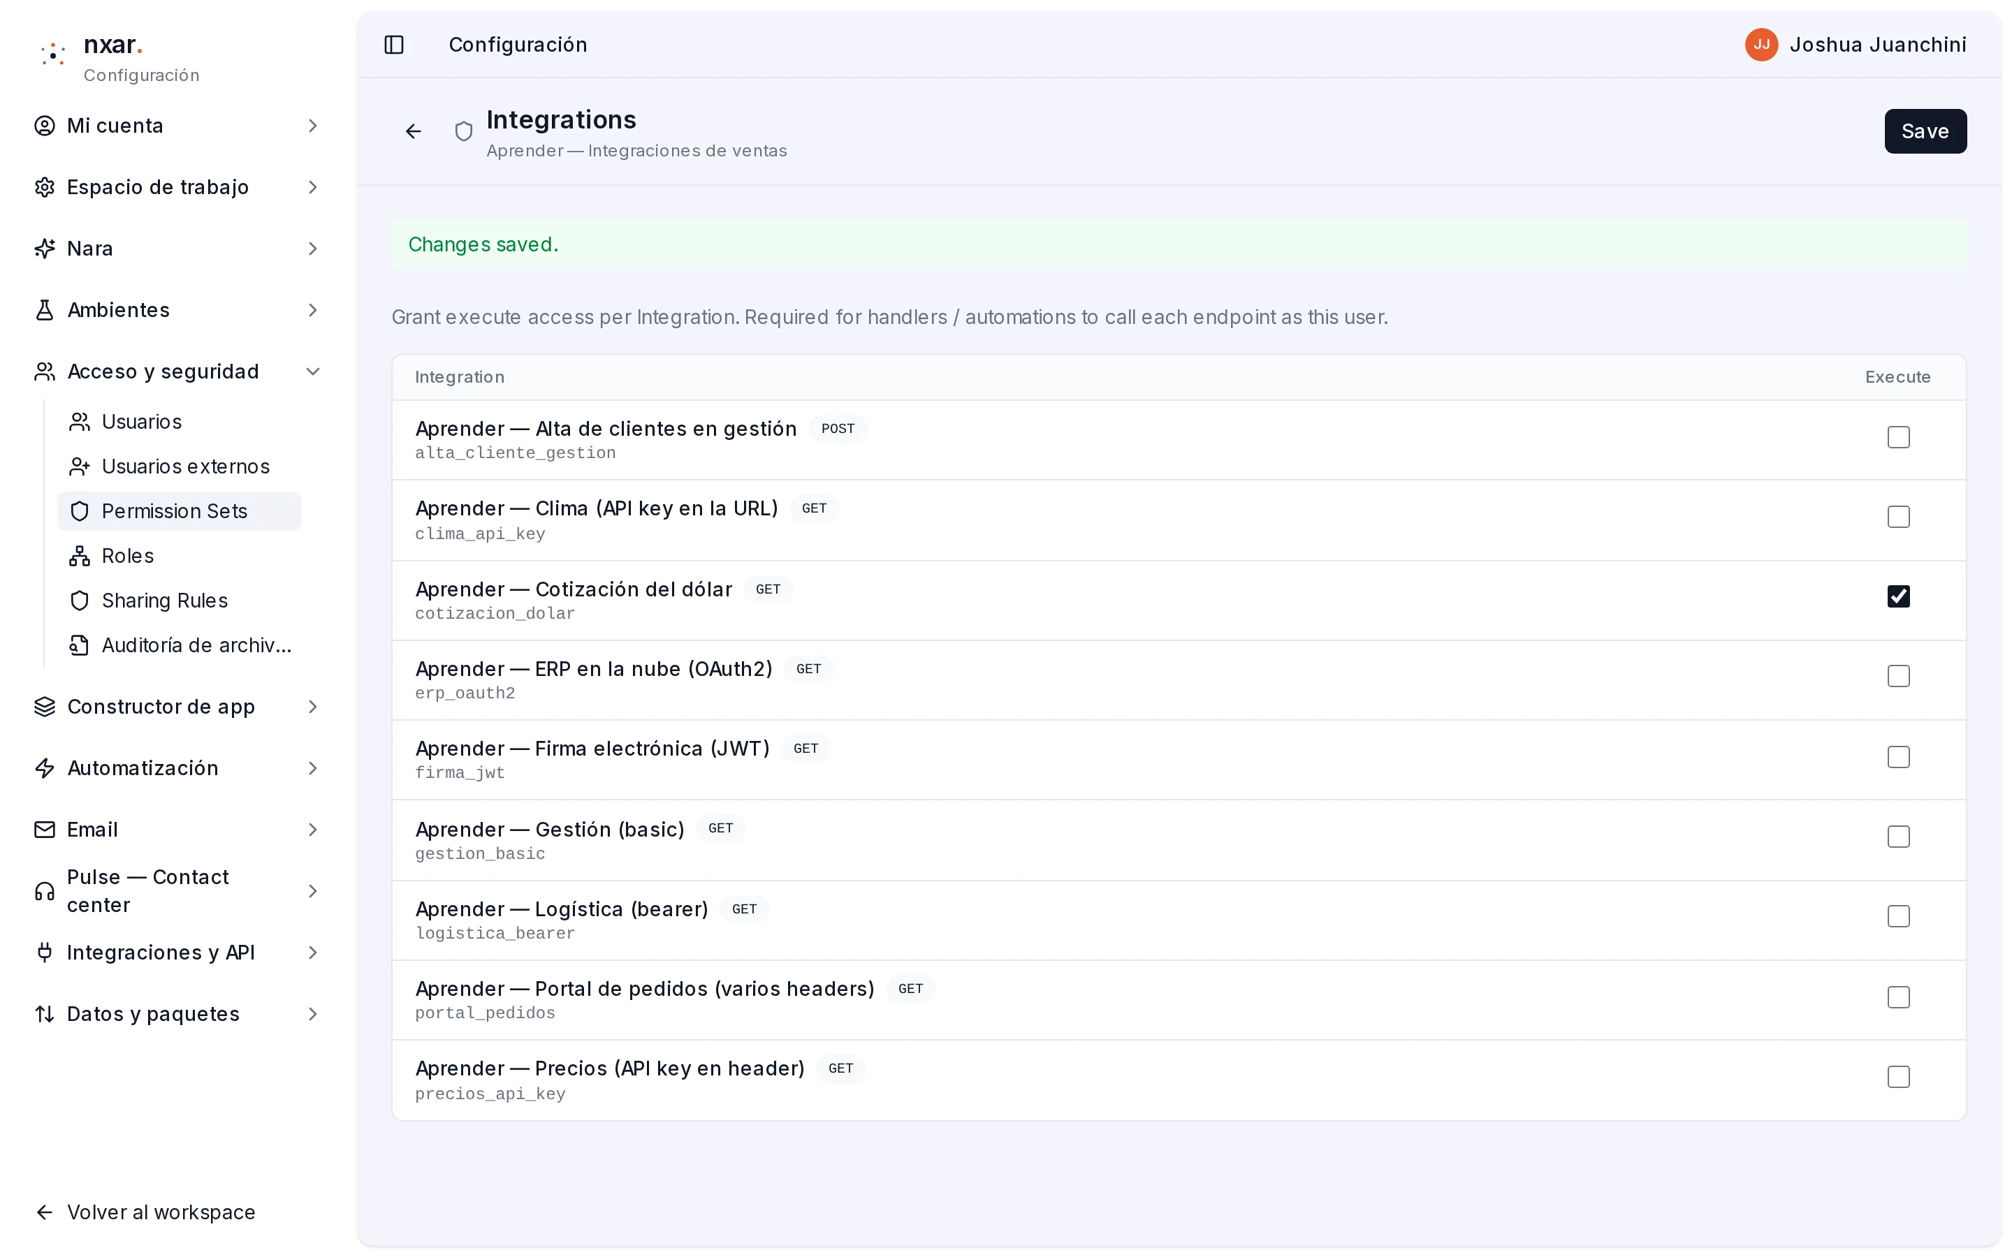Click the Constructor de app layers icon
This screenshot has width=2012, height=1257.
tap(45, 707)
